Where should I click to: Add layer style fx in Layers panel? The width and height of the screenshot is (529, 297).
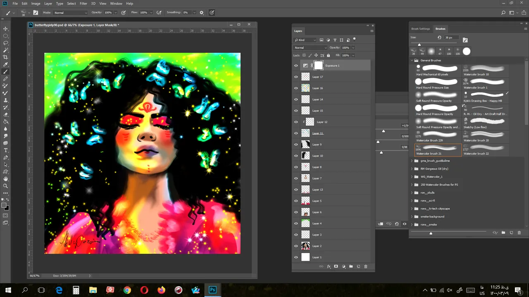point(329,266)
